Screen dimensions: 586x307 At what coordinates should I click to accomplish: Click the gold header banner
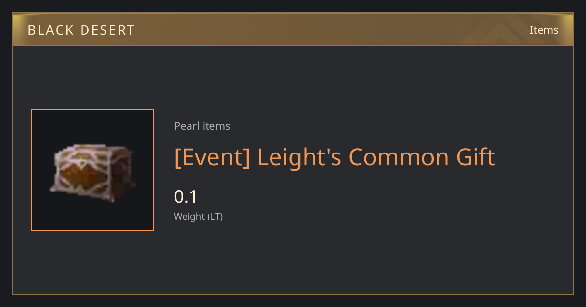click(x=293, y=30)
